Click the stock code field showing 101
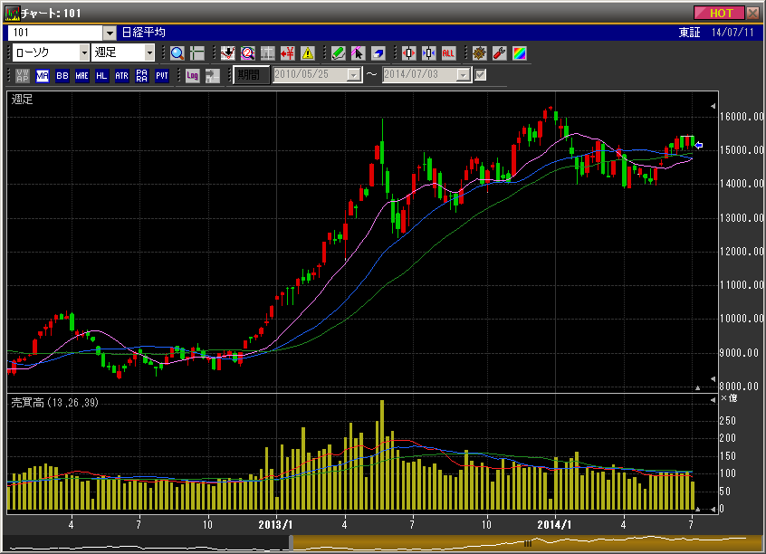Image resolution: width=766 pixels, height=554 pixels. (x=54, y=33)
